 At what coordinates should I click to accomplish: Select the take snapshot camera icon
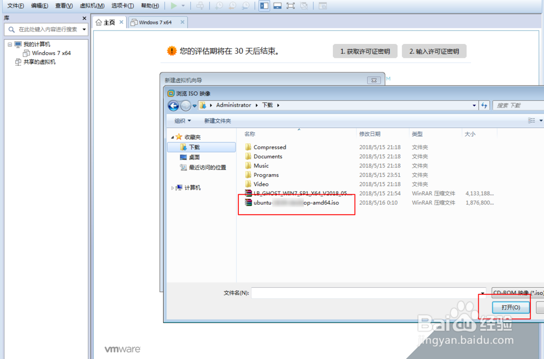click(218, 6)
